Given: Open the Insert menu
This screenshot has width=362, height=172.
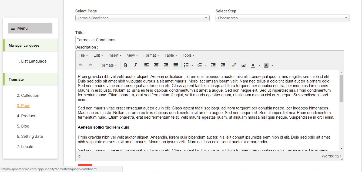Looking at the screenshot, I should click(x=115, y=55).
